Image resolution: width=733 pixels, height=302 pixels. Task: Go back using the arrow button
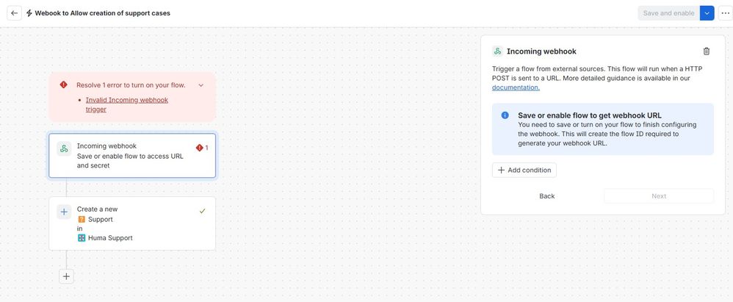[x=14, y=13]
